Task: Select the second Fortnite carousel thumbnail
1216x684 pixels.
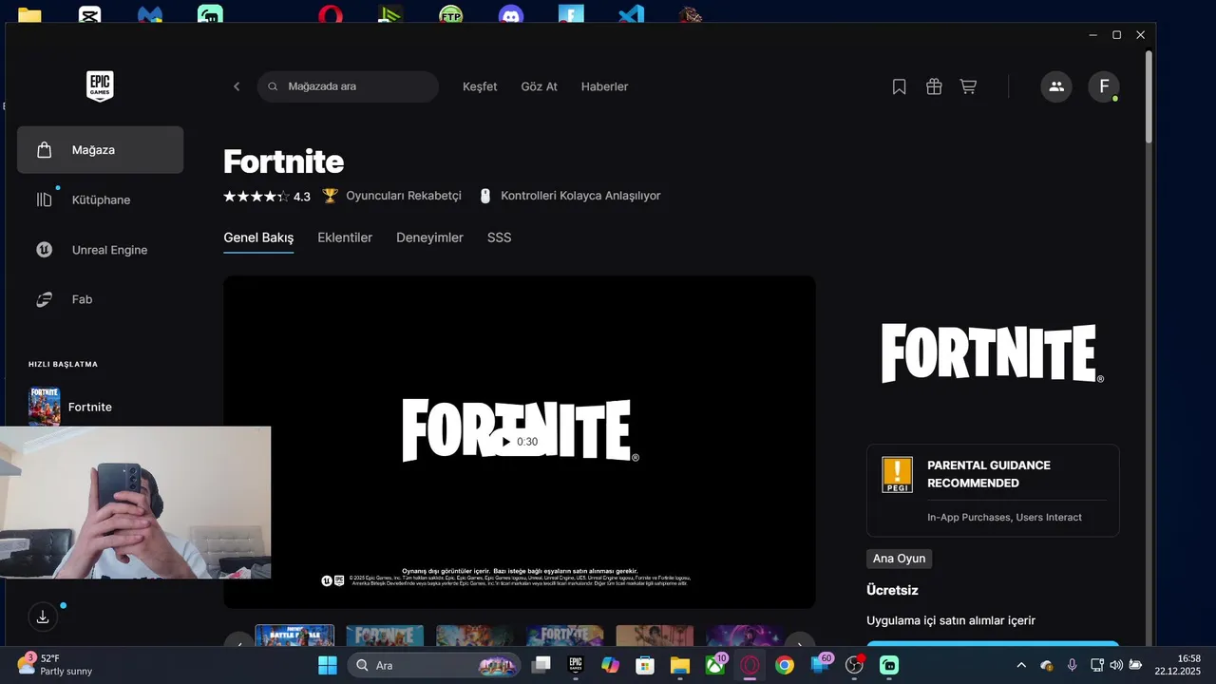Action: pos(385,636)
